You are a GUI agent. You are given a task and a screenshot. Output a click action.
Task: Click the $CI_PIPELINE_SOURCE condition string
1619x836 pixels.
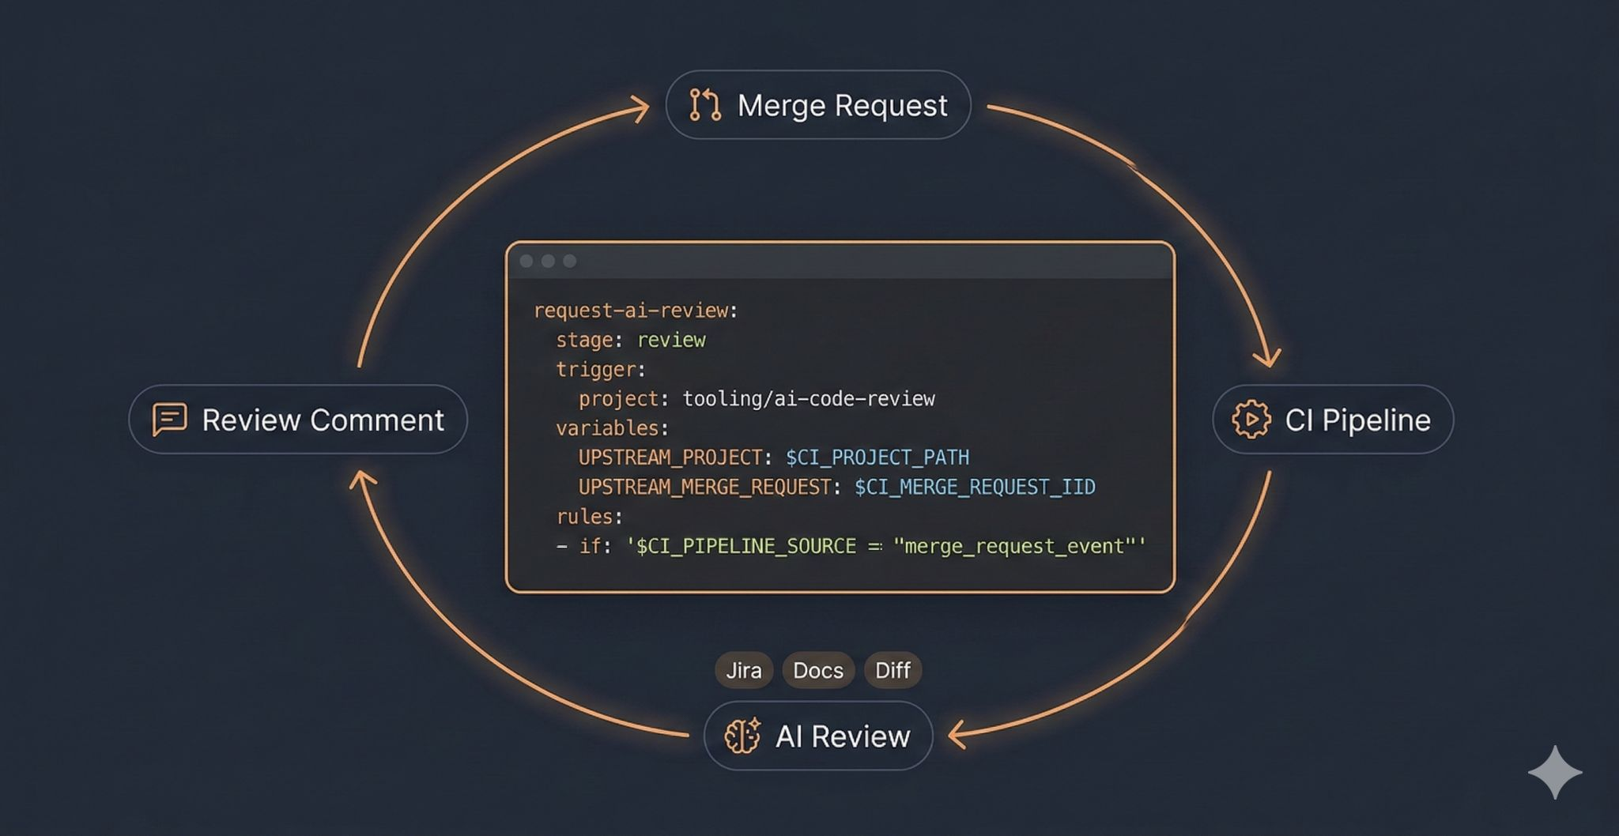click(x=886, y=546)
